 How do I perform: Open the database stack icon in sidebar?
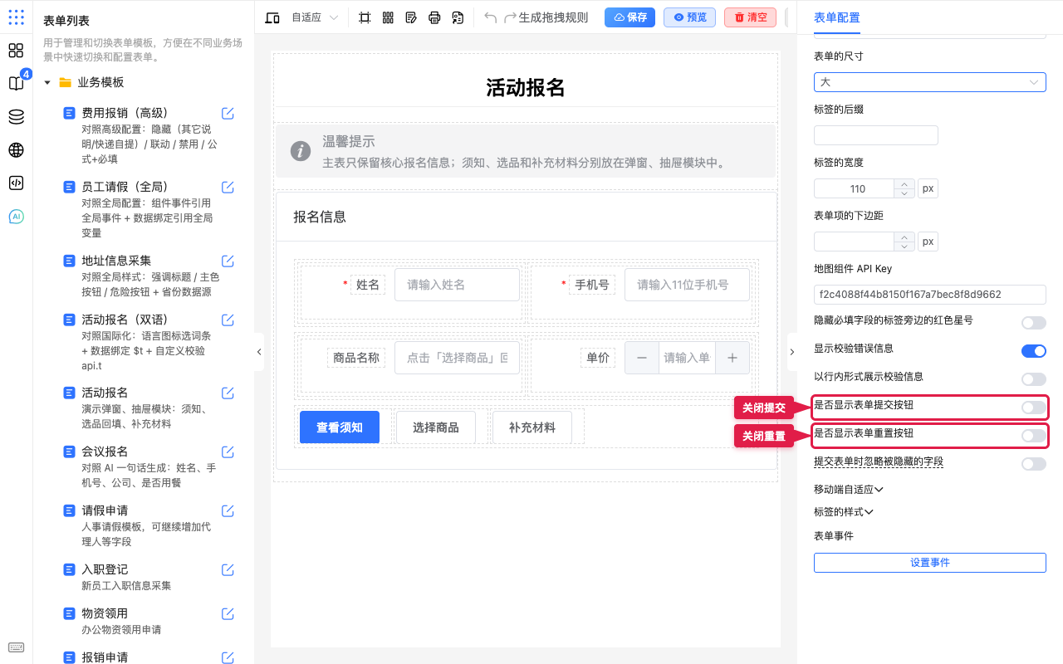coord(16,117)
